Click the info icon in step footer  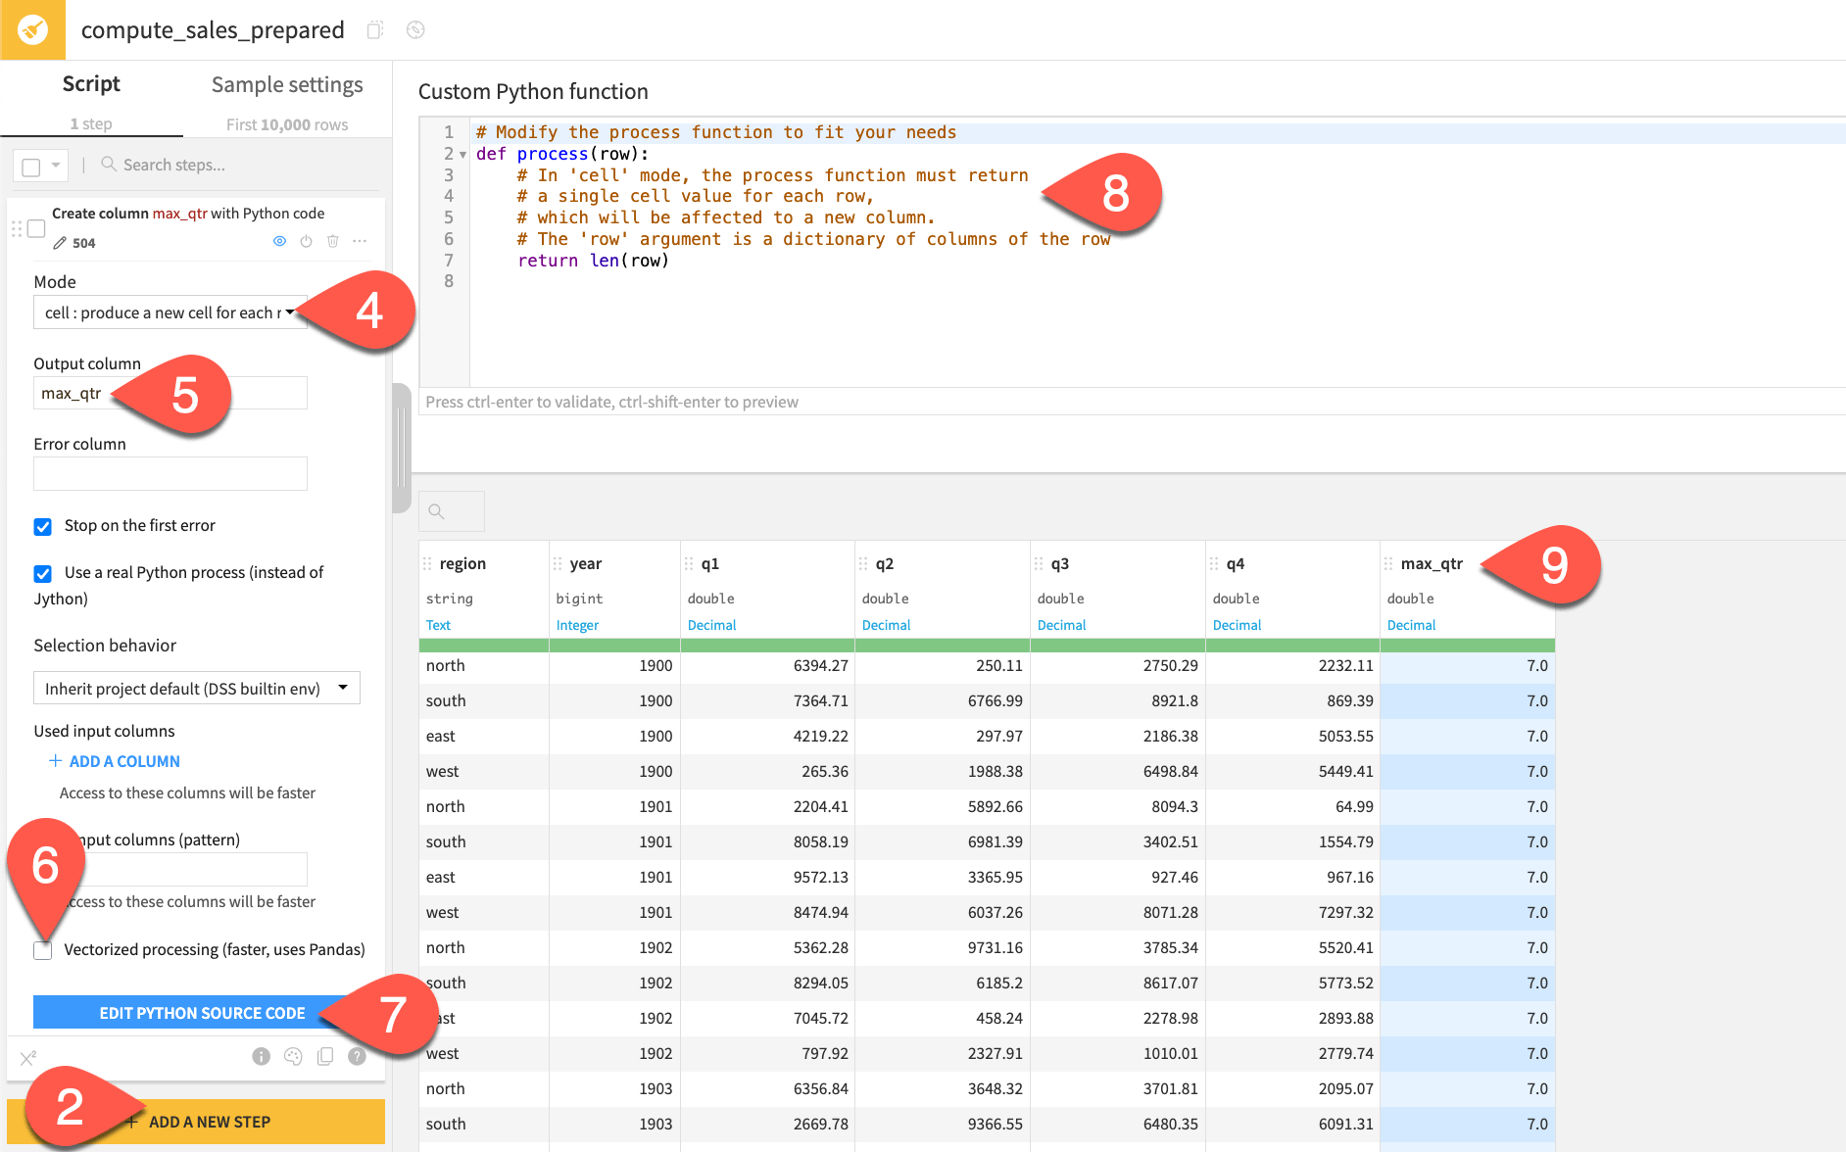tap(261, 1056)
